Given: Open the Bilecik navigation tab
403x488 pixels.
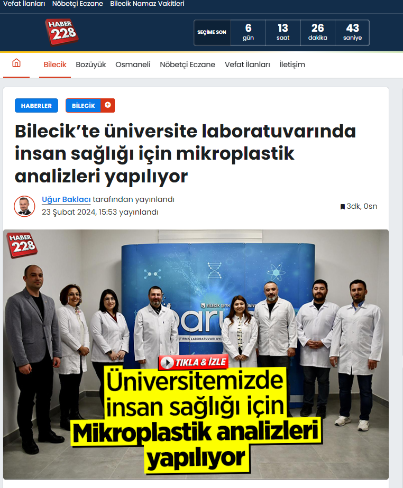Looking at the screenshot, I should 55,65.
